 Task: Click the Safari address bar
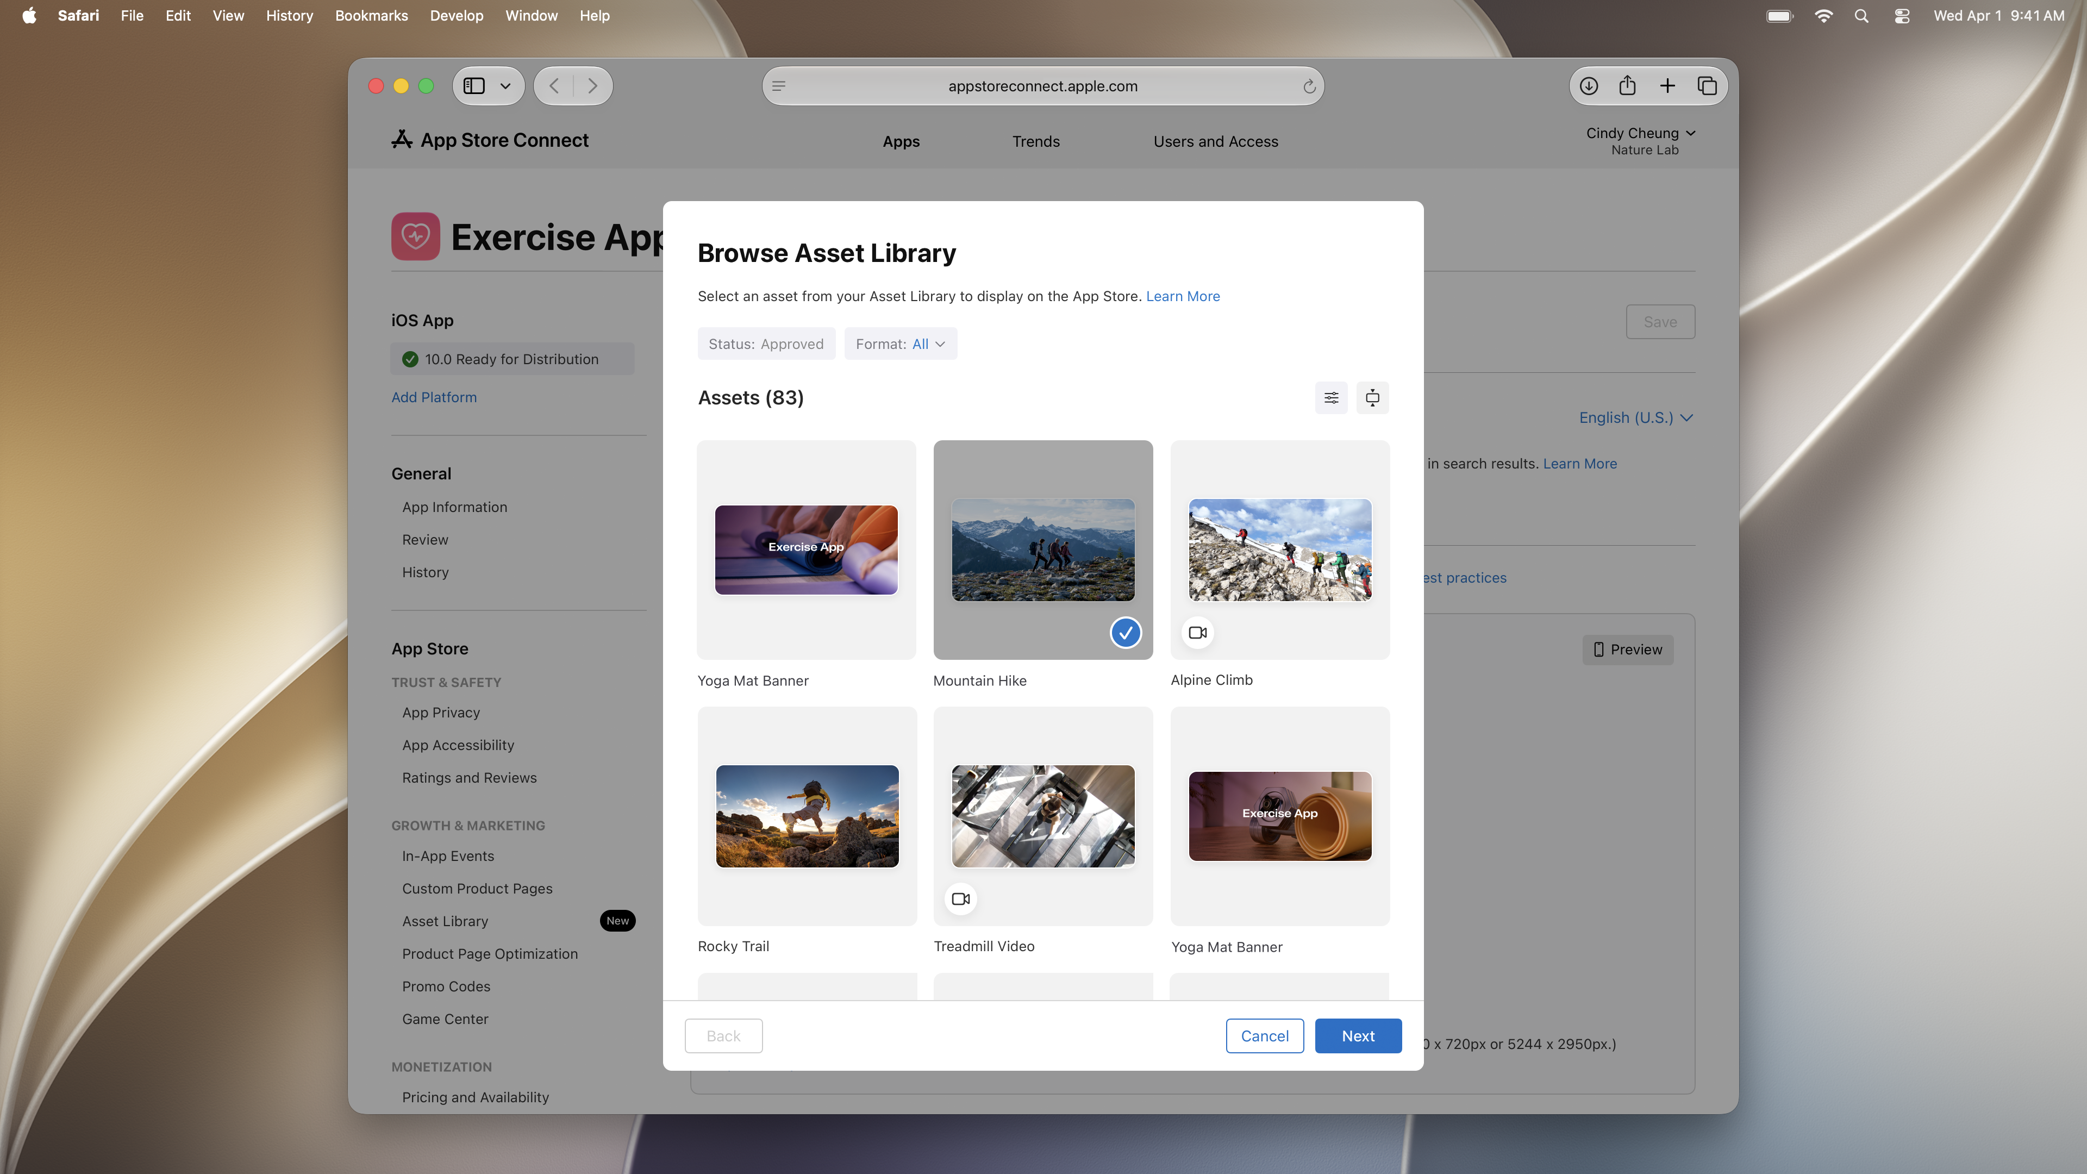[x=1043, y=87]
